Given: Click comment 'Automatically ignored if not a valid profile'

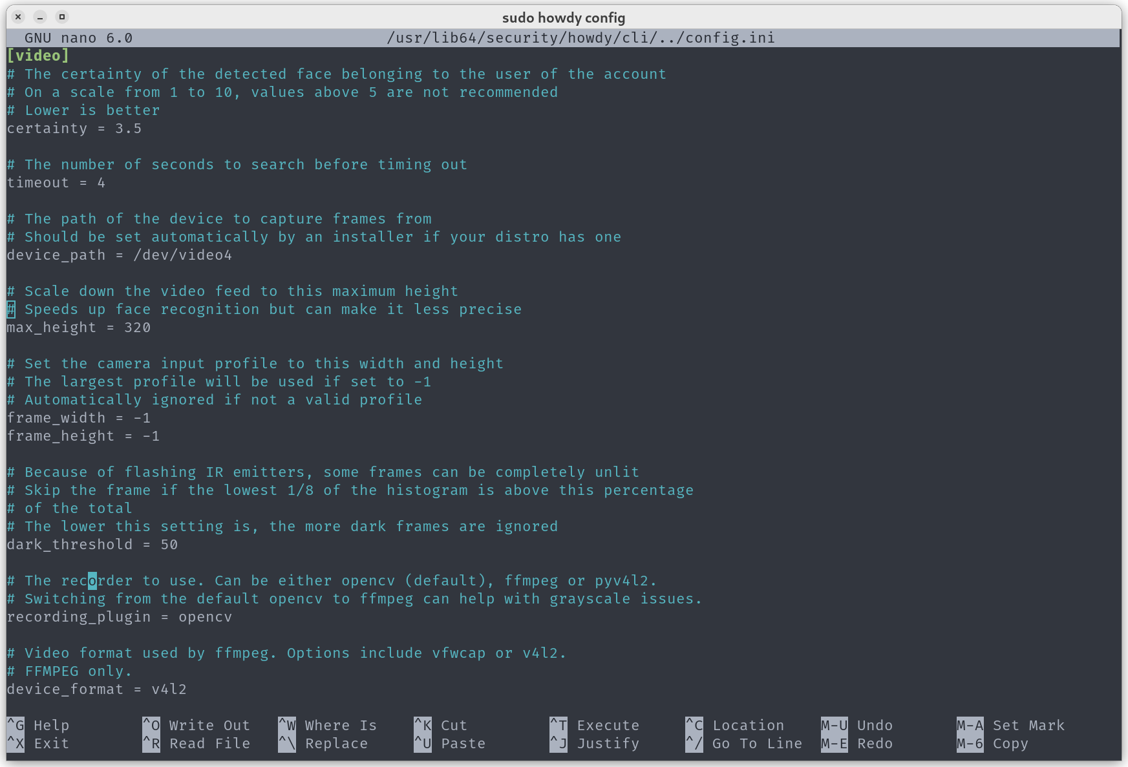Looking at the screenshot, I should 214,400.
